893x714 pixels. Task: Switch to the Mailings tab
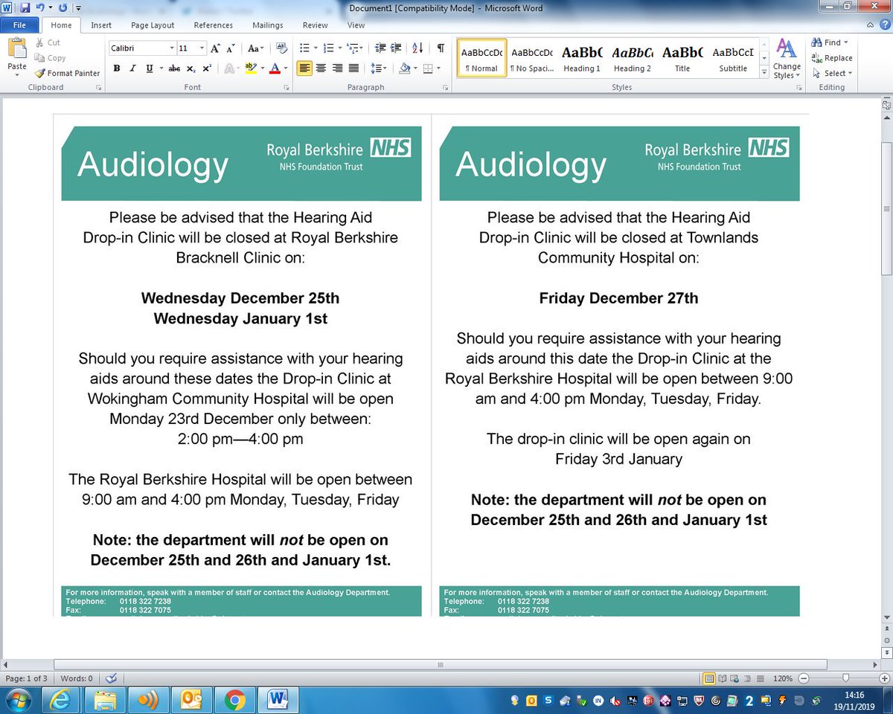(268, 25)
